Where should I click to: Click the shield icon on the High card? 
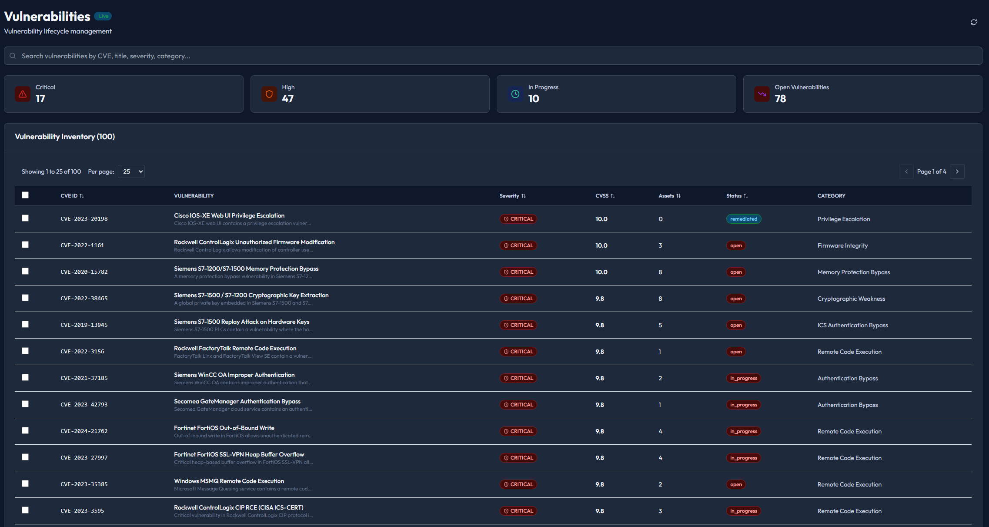[x=269, y=94]
